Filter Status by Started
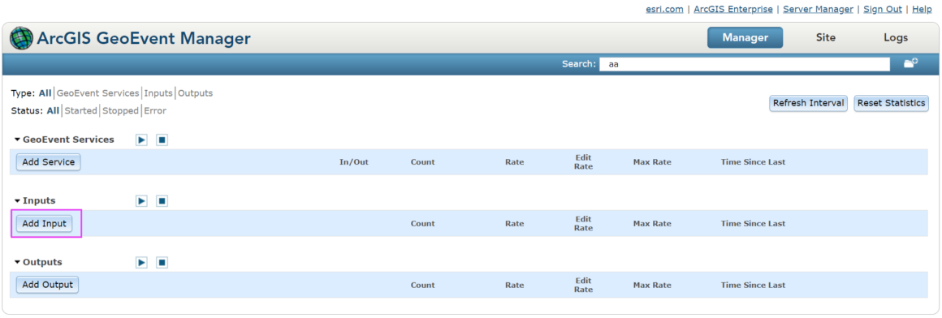The height and width of the screenshot is (318, 942). [81, 110]
